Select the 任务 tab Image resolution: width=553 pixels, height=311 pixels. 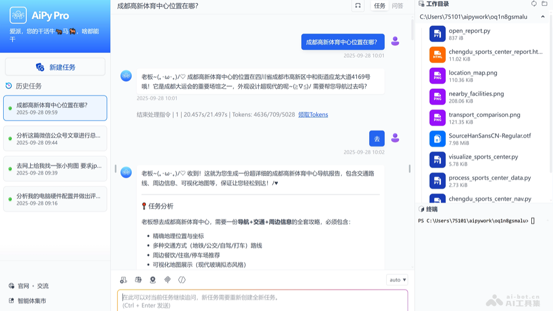pos(379,6)
